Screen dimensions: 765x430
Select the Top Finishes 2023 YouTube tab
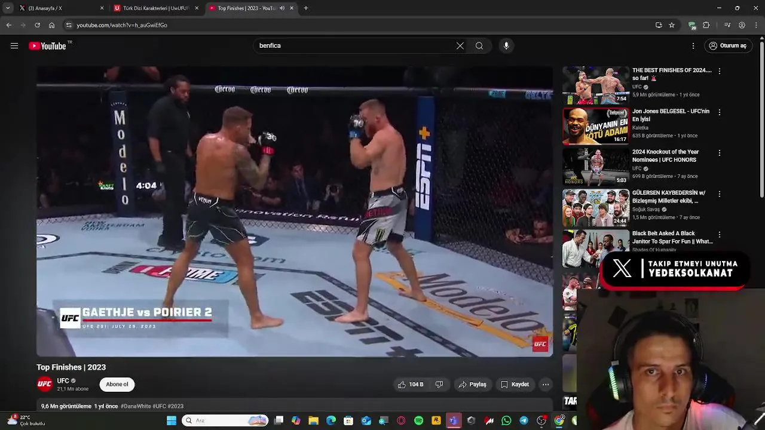(245, 8)
